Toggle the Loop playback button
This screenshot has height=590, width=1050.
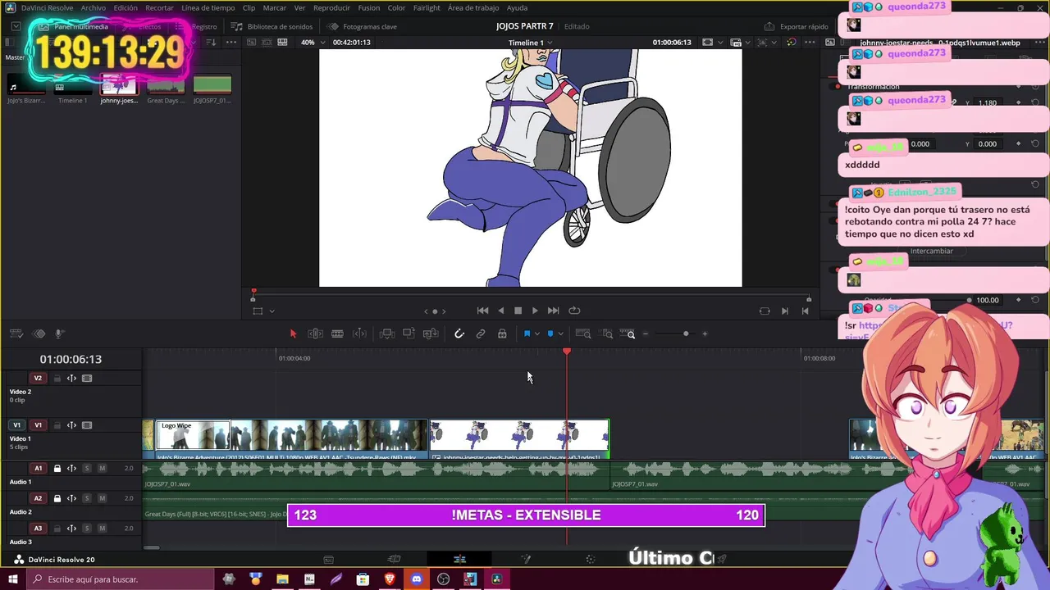tap(574, 311)
